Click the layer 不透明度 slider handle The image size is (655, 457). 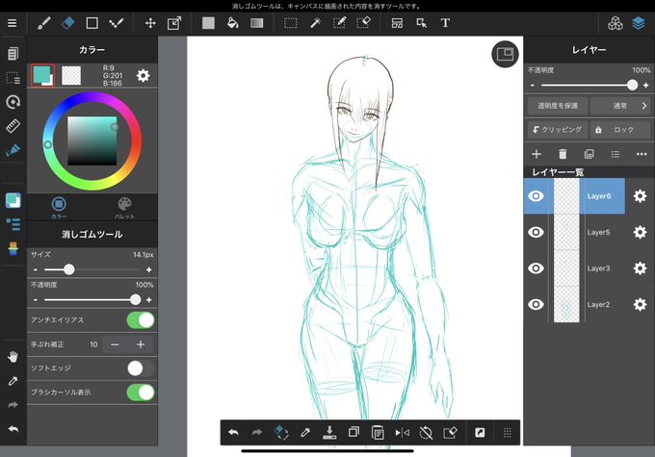(x=632, y=85)
